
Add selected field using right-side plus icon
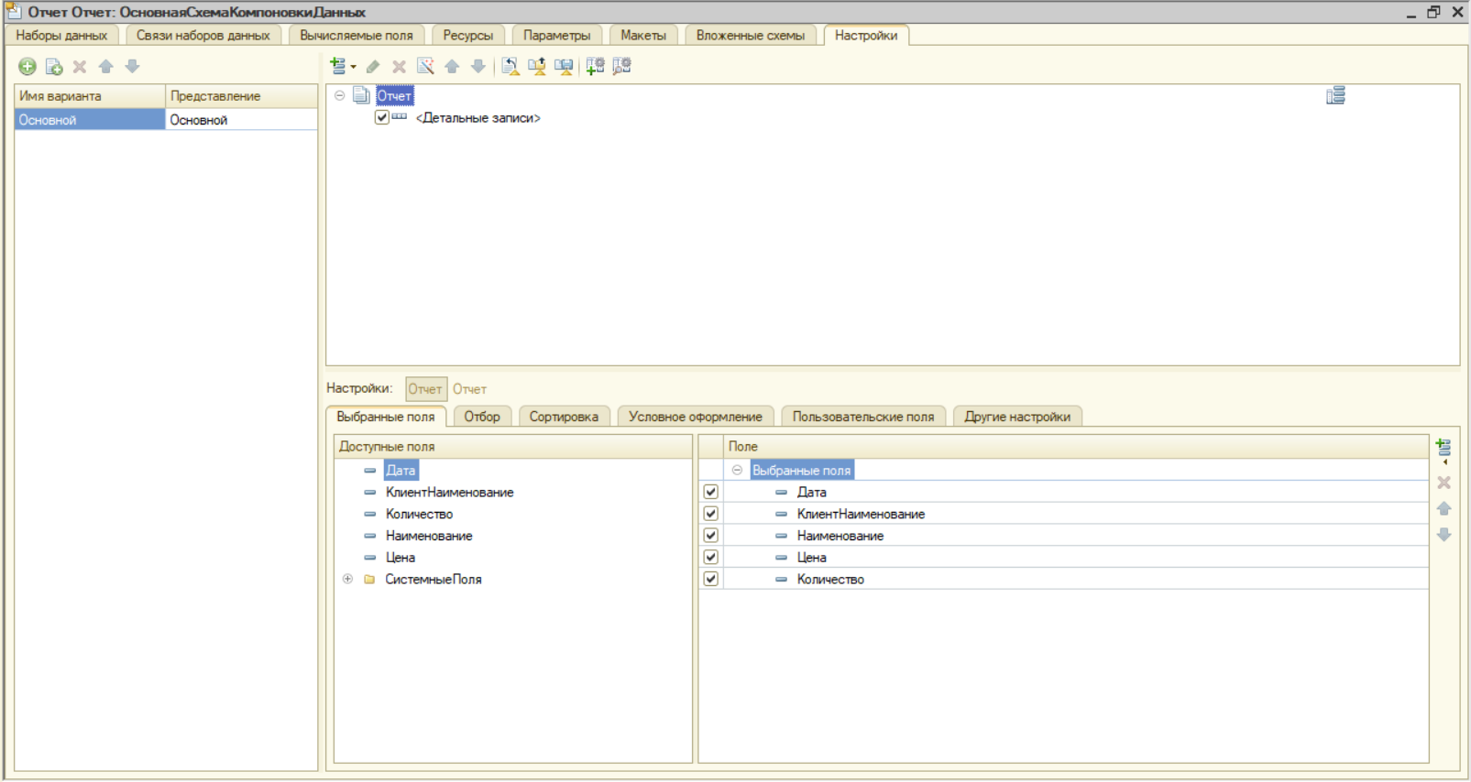point(1444,447)
